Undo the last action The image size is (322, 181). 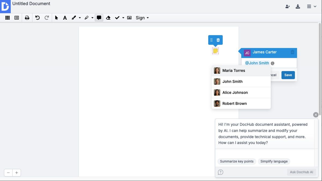(38, 18)
